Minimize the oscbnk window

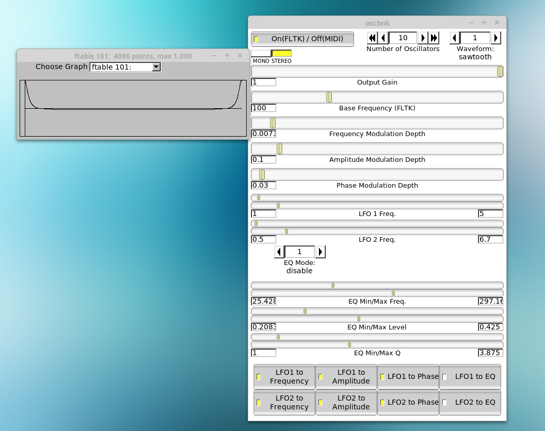[x=471, y=23]
